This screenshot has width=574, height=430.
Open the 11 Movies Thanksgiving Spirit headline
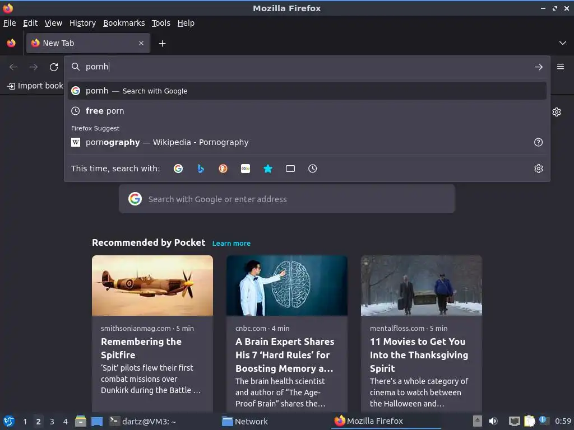click(419, 354)
